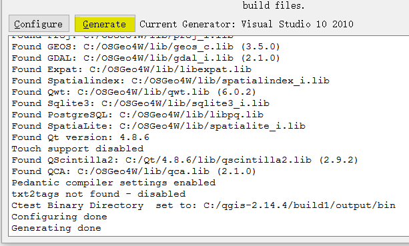Click the Configuring done message
This screenshot has height=246, width=409.
click(59, 217)
